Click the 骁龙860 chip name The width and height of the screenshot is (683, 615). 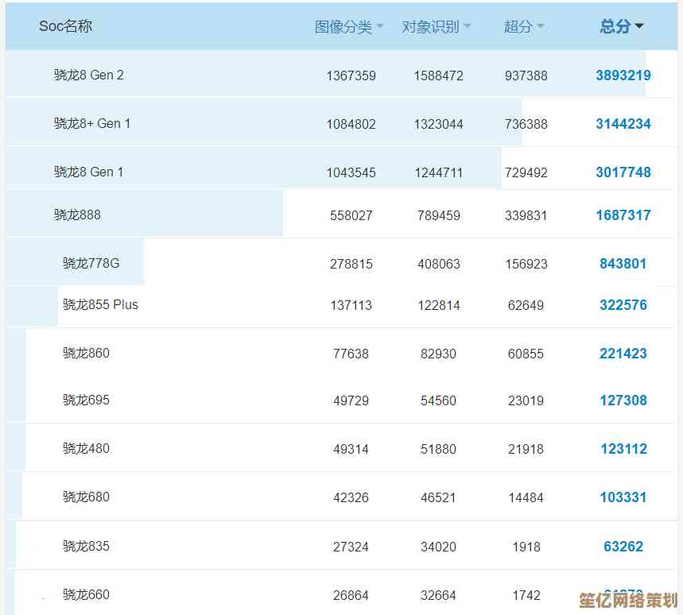(x=86, y=353)
